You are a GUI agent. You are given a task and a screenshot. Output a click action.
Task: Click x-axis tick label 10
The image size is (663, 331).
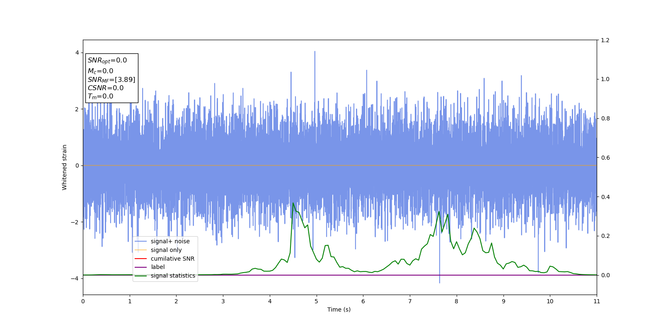click(550, 301)
